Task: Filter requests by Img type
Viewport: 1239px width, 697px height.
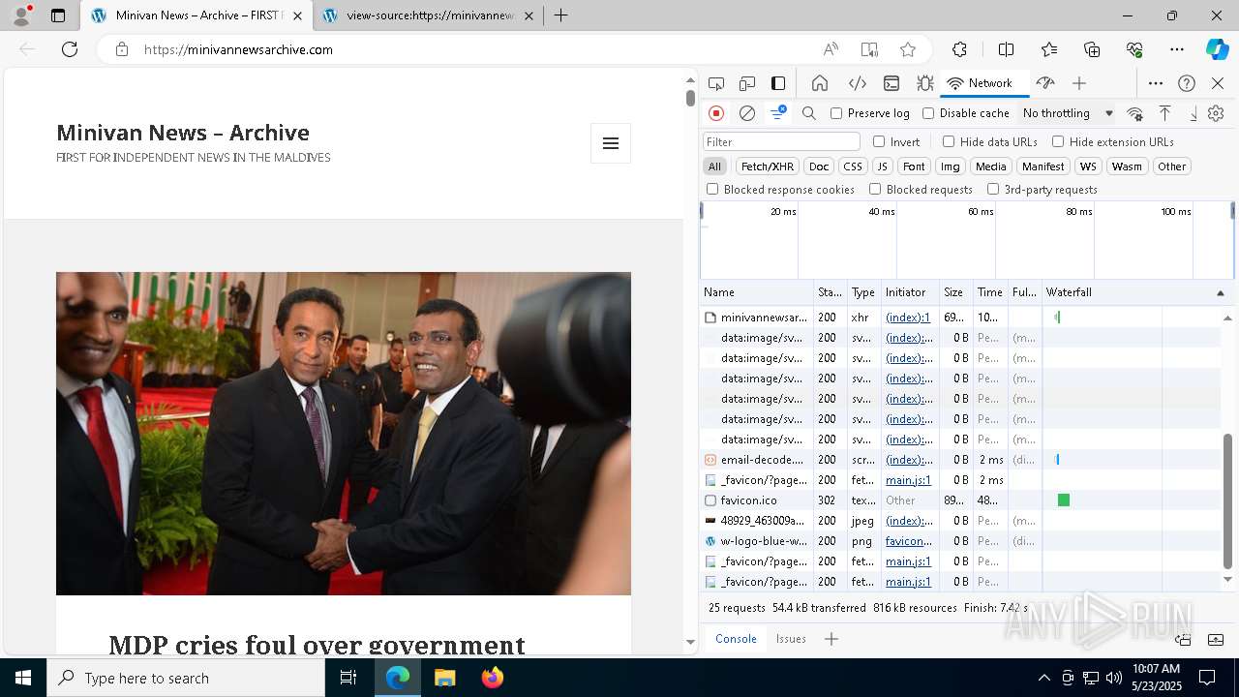Action: [951, 167]
